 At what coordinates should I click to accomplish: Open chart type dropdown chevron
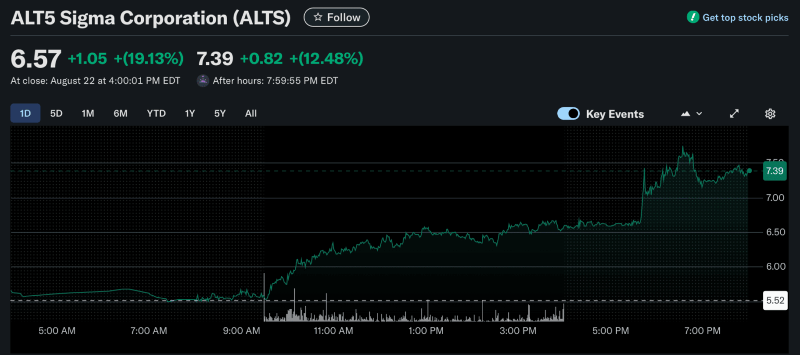pyautogui.click(x=699, y=114)
